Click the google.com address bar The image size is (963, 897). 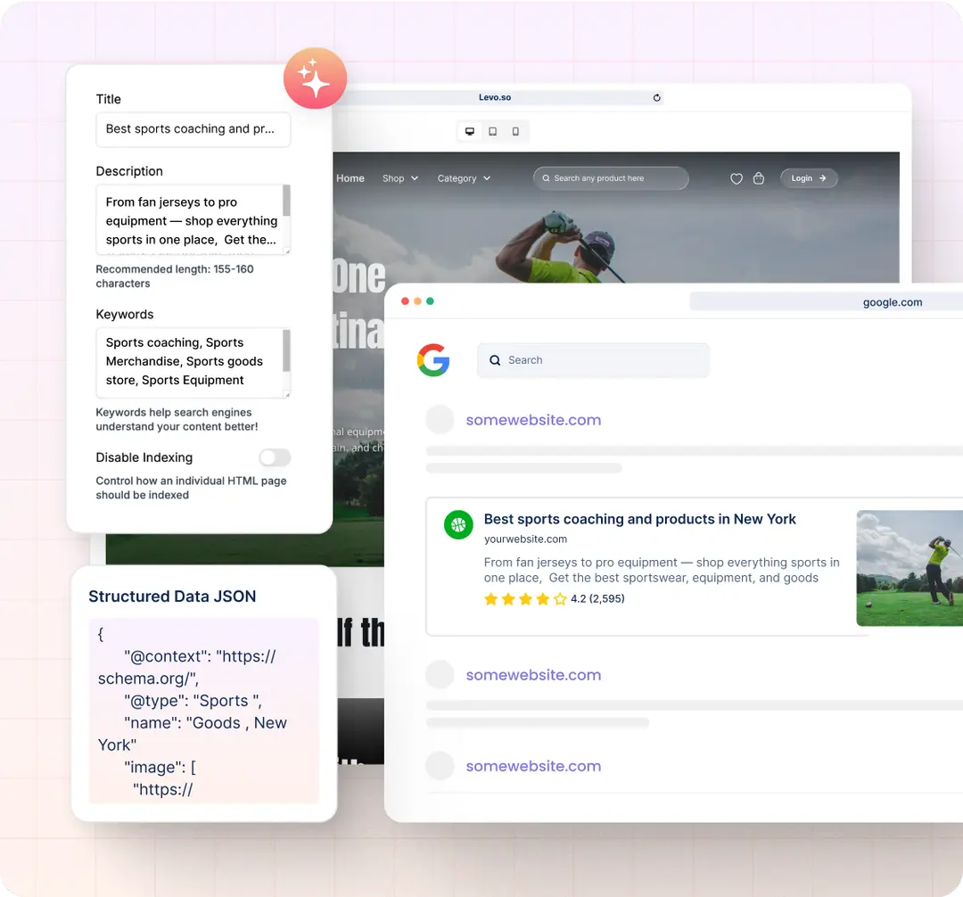click(x=826, y=302)
